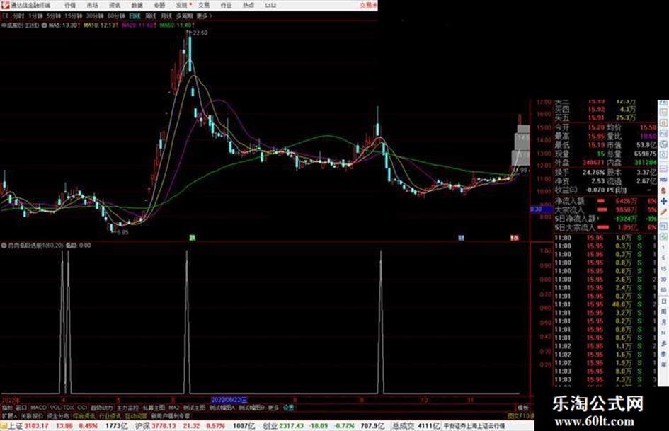
Task: Switch to 分时 intraday chart period
Action: [x=18, y=16]
